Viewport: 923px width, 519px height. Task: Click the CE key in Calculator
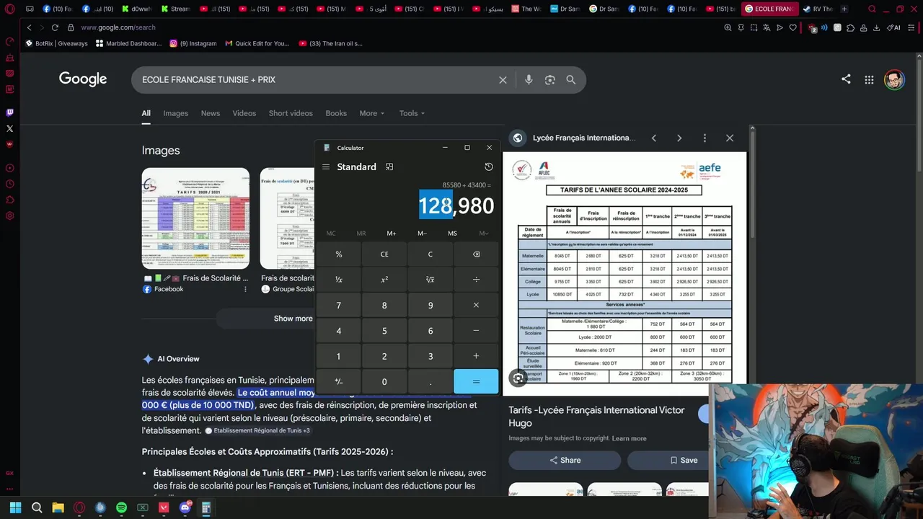tap(384, 254)
